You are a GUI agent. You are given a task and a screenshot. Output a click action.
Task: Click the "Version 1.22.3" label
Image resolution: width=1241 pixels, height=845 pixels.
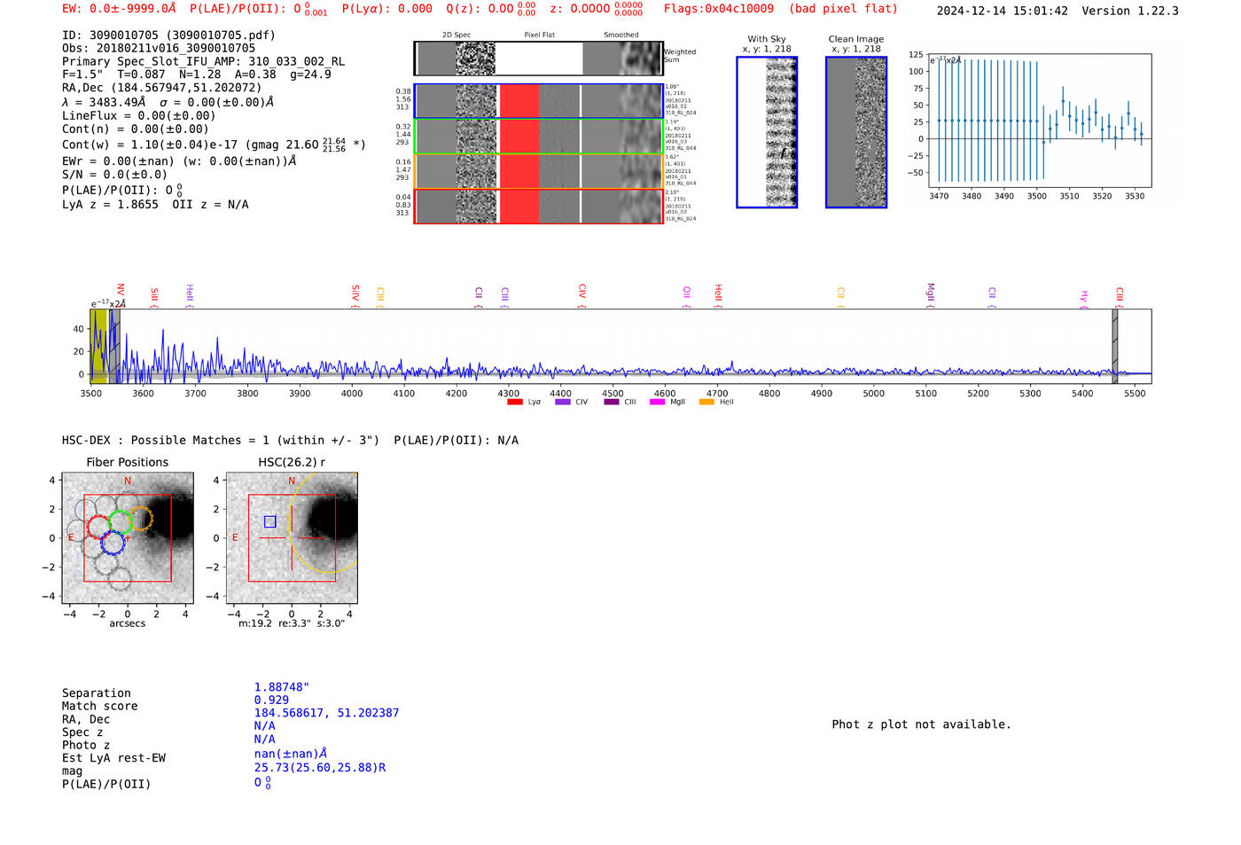coord(1131,12)
